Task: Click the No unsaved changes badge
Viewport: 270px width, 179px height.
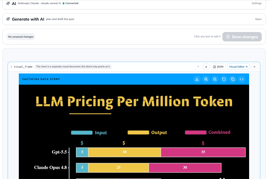Action: point(21,37)
